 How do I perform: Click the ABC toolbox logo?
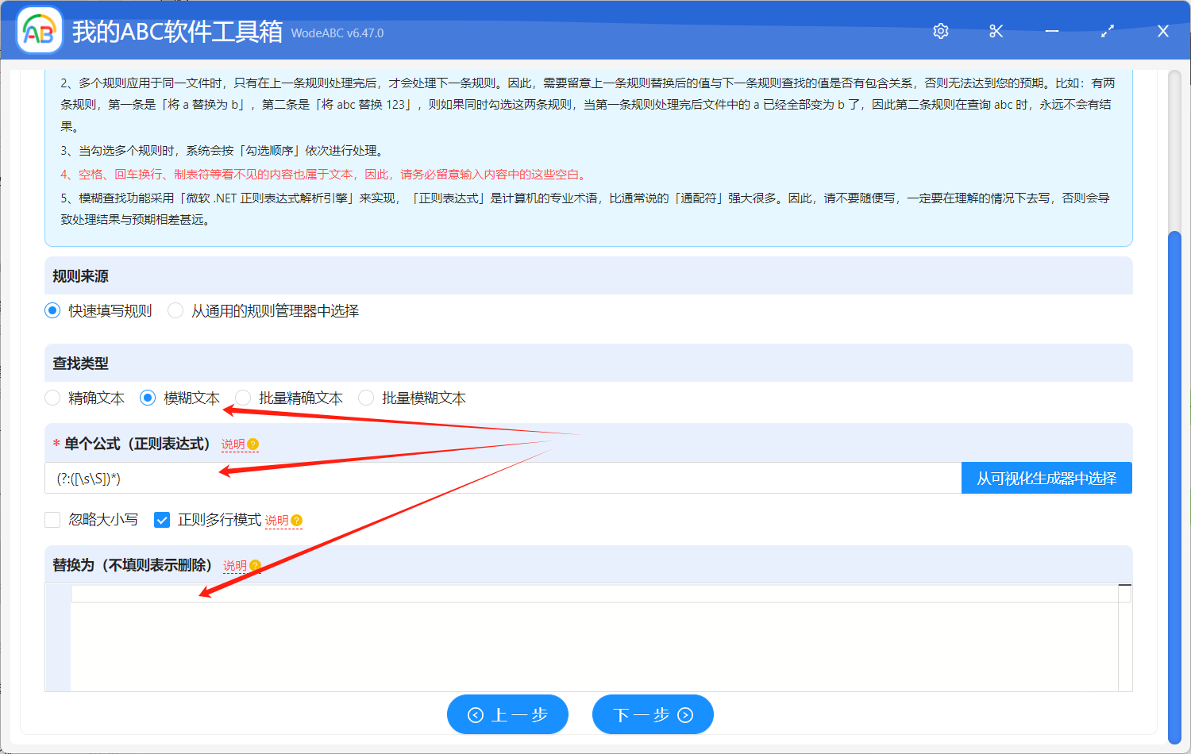tap(39, 30)
